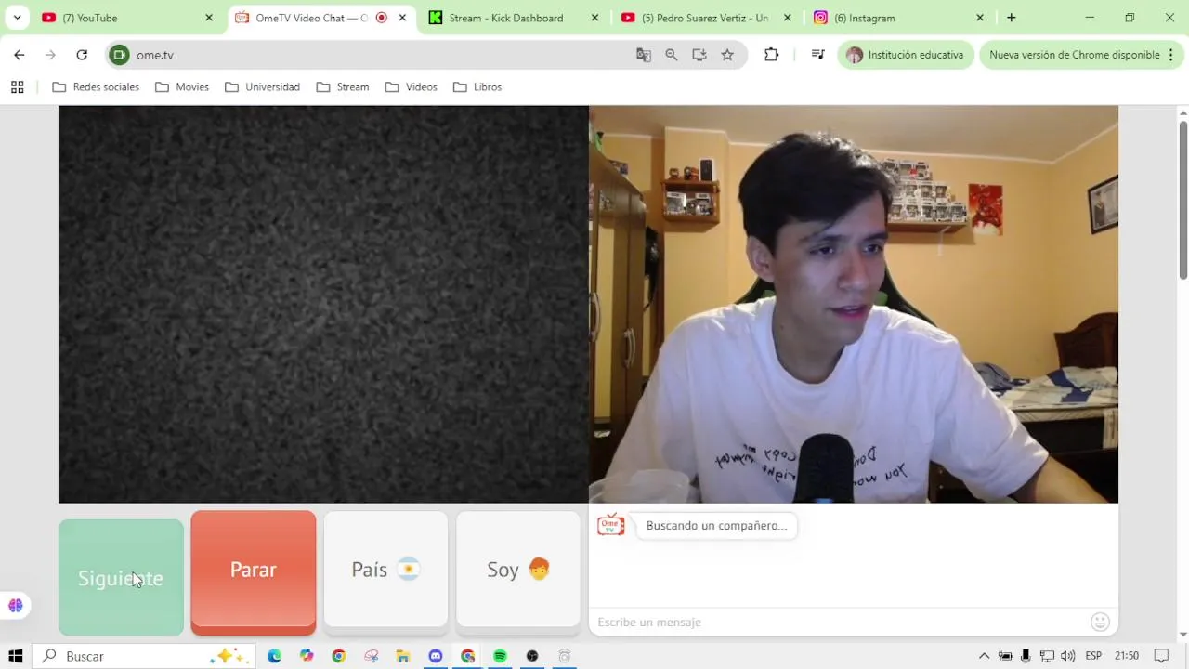Click the OmeTV logo in chat panel
This screenshot has height=669, width=1189.
[610, 525]
